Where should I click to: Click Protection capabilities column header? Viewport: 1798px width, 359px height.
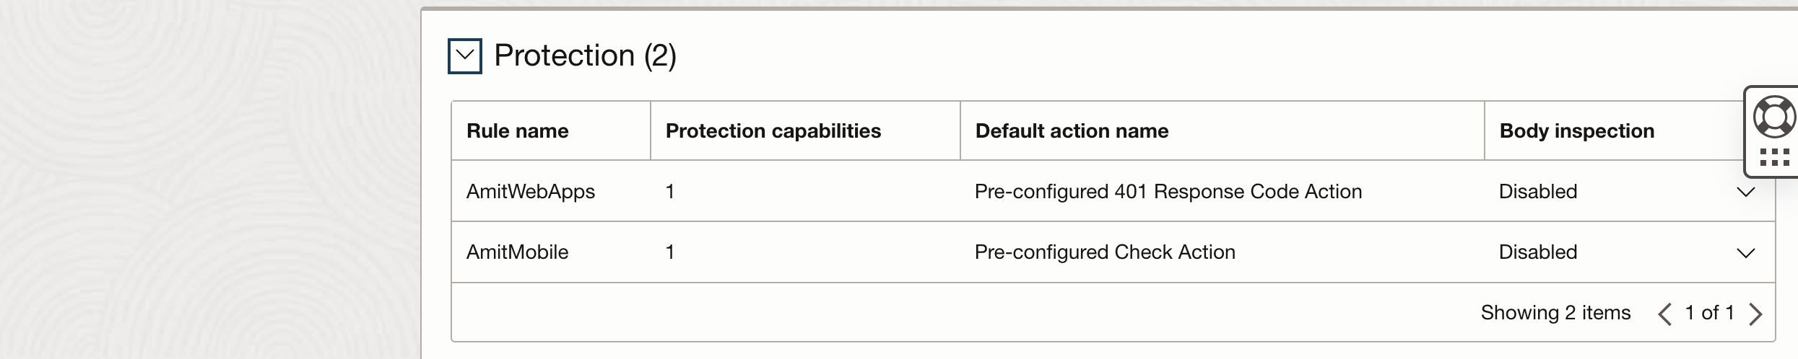[x=773, y=131]
